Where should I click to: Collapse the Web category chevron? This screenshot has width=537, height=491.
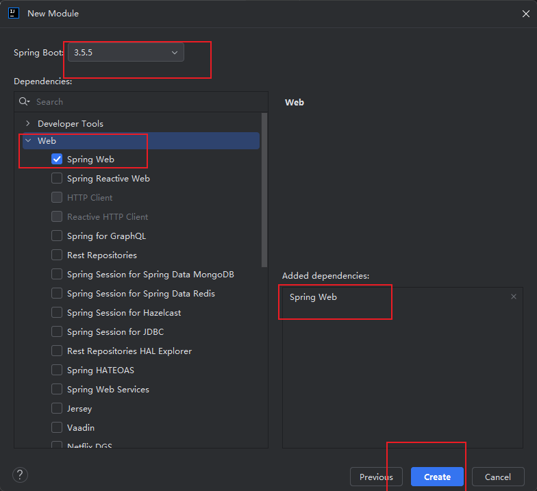coord(28,141)
